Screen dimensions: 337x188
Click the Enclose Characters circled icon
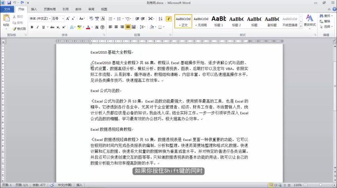coord(103,27)
